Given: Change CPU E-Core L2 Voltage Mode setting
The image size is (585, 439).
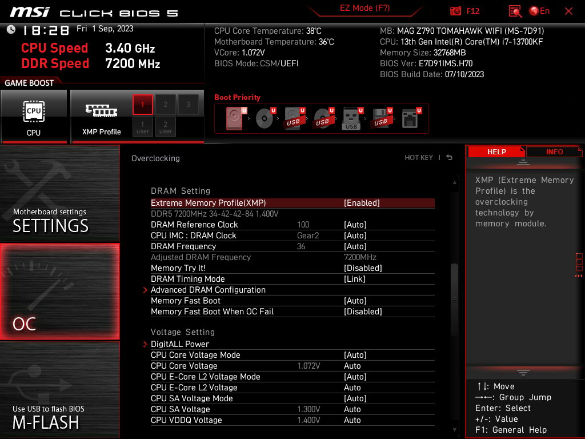Looking at the screenshot, I should [292, 377].
